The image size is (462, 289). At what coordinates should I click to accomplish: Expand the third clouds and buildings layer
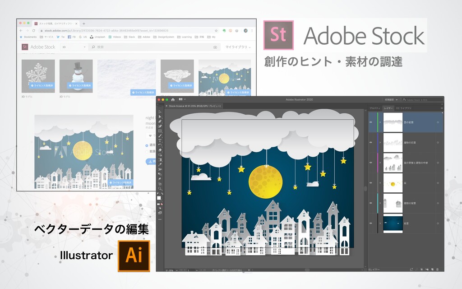pyautogui.click(x=380, y=163)
